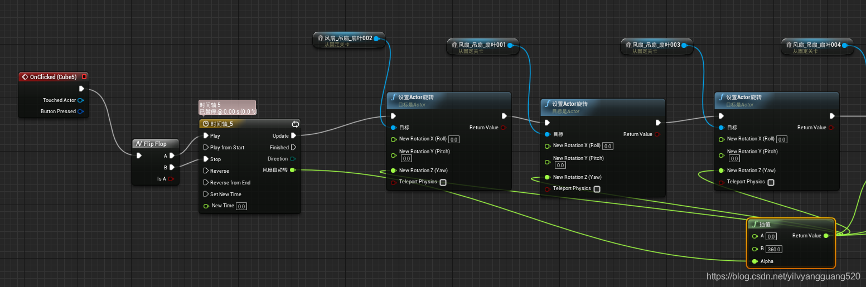Click the exec output pin of OnClicked (Cube5)

[x=81, y=89]
